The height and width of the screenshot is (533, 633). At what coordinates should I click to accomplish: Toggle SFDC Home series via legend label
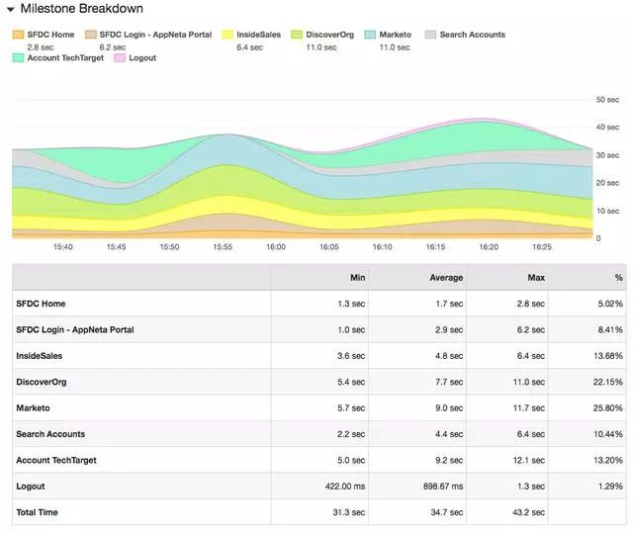click(x=50, y=35)
